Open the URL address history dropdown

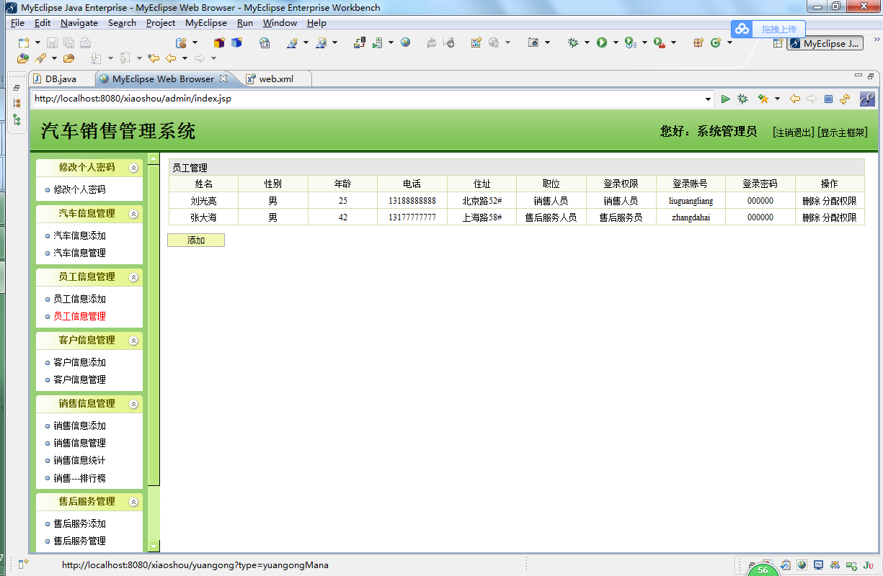pyautogui.click(x=708, y=99)
